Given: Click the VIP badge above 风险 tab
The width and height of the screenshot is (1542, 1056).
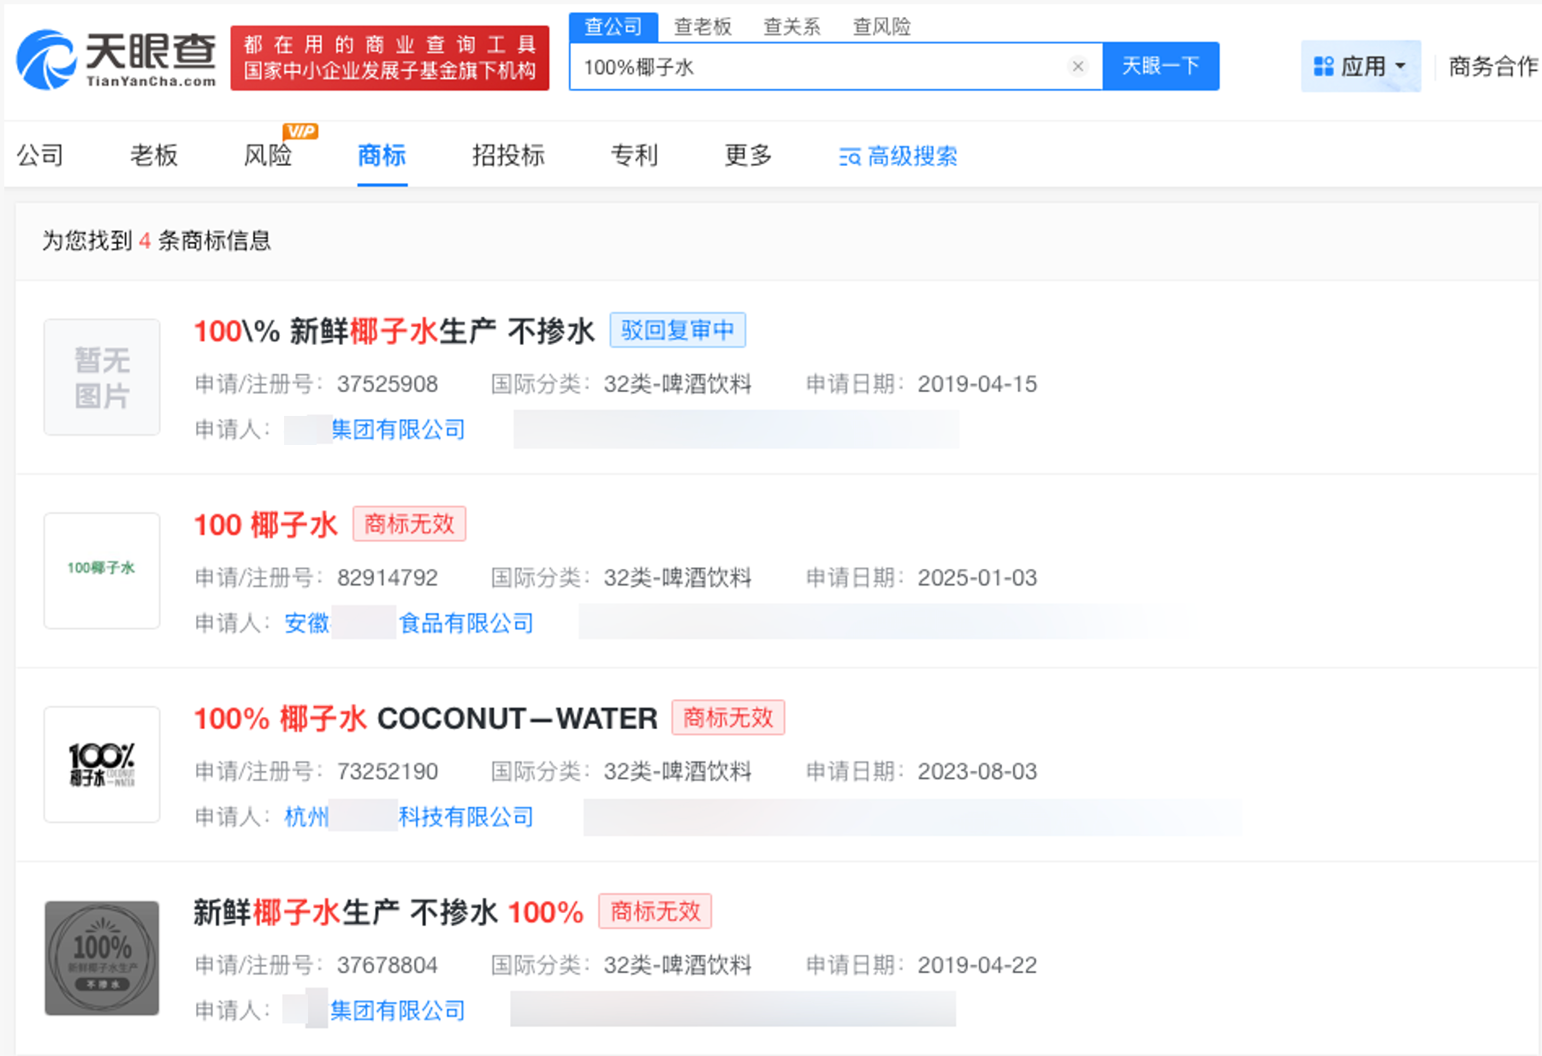Looking at the screenshot, I should (301, 130).
